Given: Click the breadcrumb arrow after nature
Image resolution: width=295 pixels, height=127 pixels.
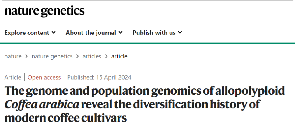Looking at the screenshot, I should click(x=26, y=56).
